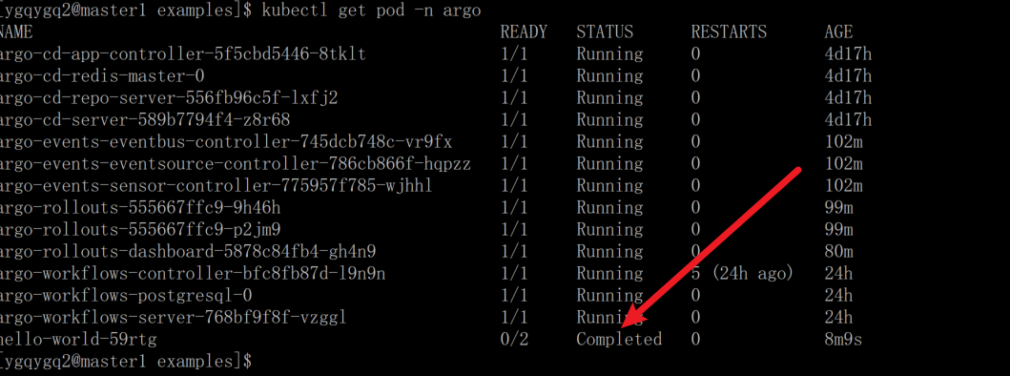This screenshot has width=1010, height=376.
Task: Click the 1/1 ready value of argo-rollouts-dashboard
Action: pyautogui.click(x=514, y=252)
